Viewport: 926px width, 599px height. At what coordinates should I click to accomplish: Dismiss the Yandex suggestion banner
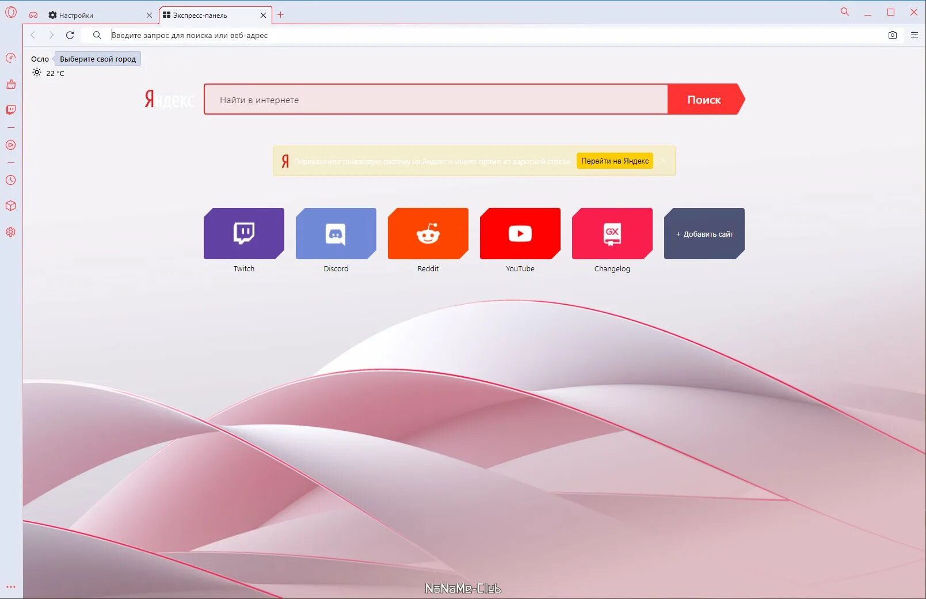(664, 161)
